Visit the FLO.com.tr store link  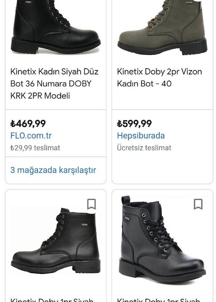[x=31, y=136]
